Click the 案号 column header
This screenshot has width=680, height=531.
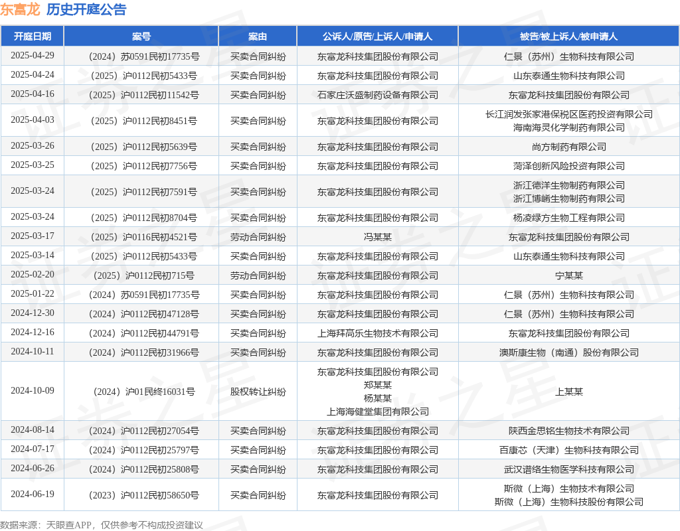pyautogui.click(x=141, y=37)
